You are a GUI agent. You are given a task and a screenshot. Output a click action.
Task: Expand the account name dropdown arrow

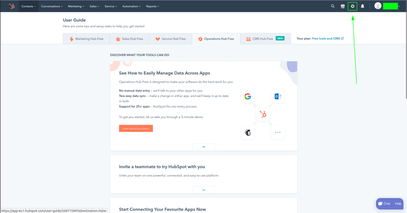click(399, 6)
